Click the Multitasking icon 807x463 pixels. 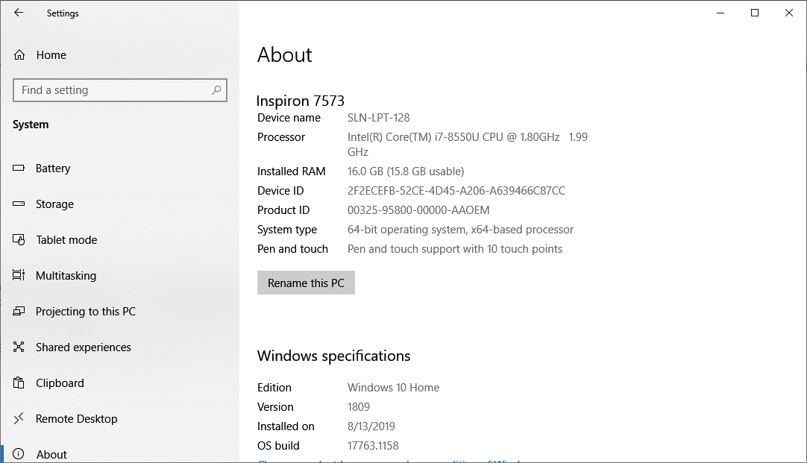point(19,275)
